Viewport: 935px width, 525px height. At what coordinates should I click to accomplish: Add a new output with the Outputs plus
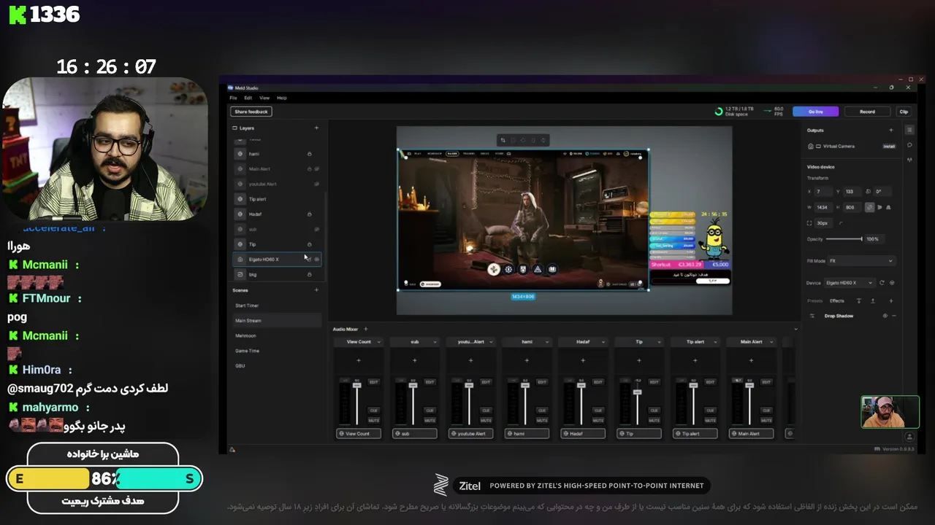(x=890, y=130)
